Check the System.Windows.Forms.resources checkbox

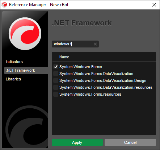(56, 94)
